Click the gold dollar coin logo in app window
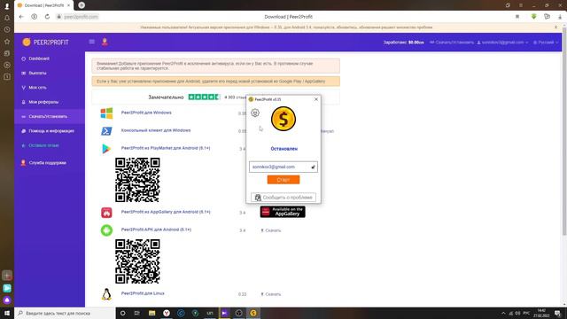 tap(283, 119)
